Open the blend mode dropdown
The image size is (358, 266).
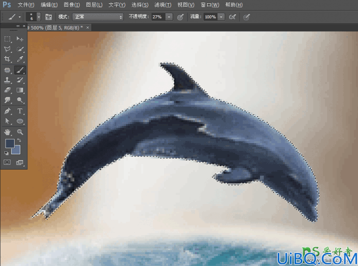[98, 17]
